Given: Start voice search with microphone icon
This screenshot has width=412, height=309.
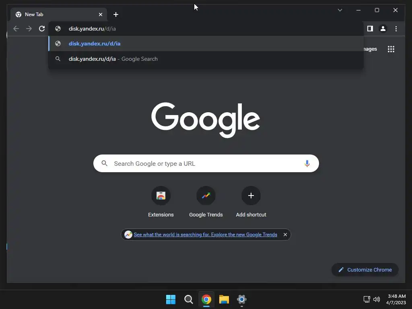Looking at the screenshot, I should coord(307,163).
